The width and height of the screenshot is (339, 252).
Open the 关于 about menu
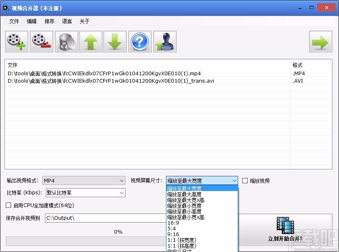point(84,21)
